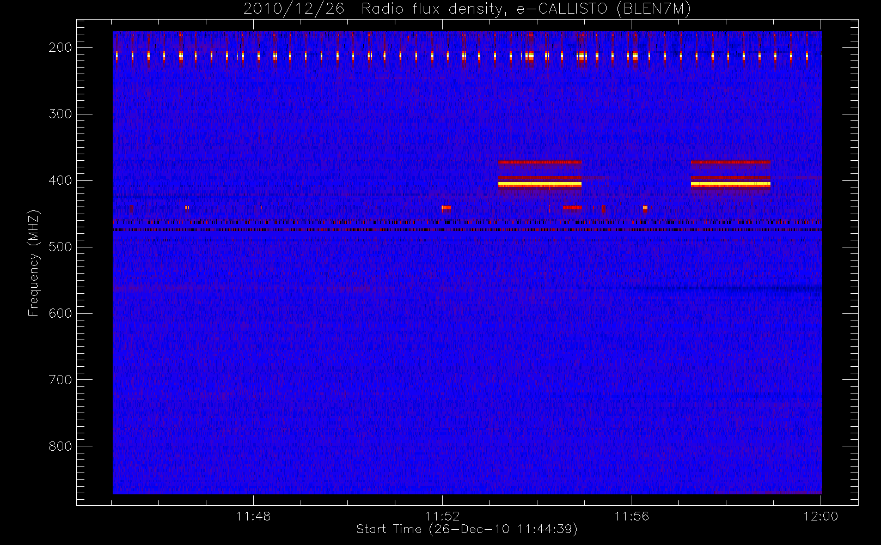This screenshot has width=881, height=545.
Task: Click the 11:56 time tick label
Action: [x=632, y=516]
